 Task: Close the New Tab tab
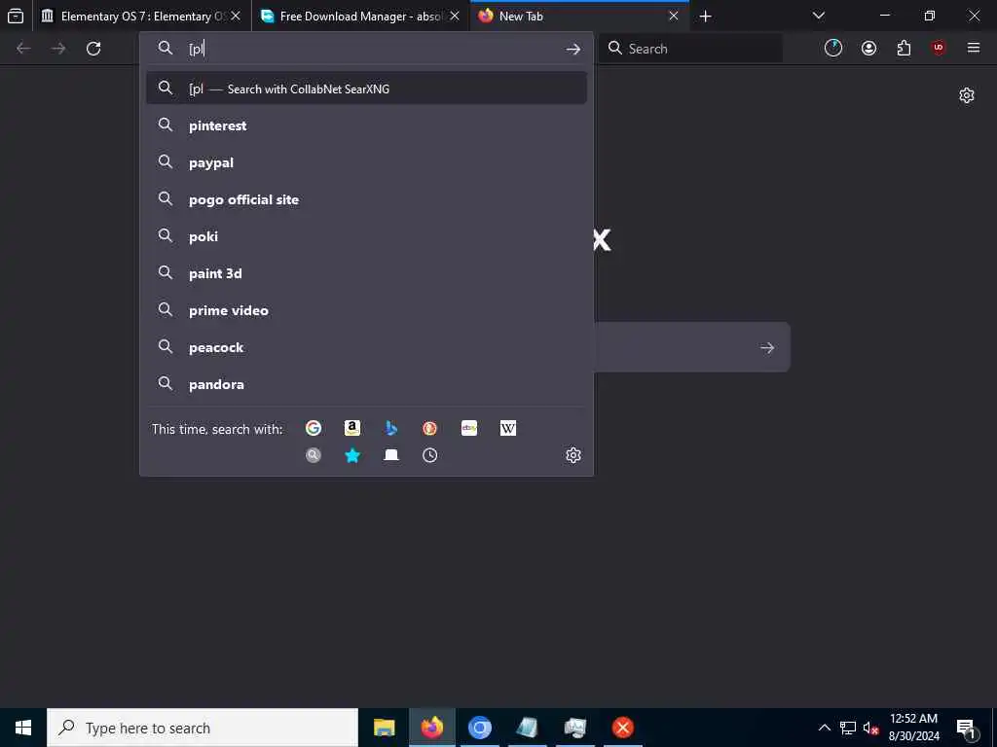click(674, 16)
